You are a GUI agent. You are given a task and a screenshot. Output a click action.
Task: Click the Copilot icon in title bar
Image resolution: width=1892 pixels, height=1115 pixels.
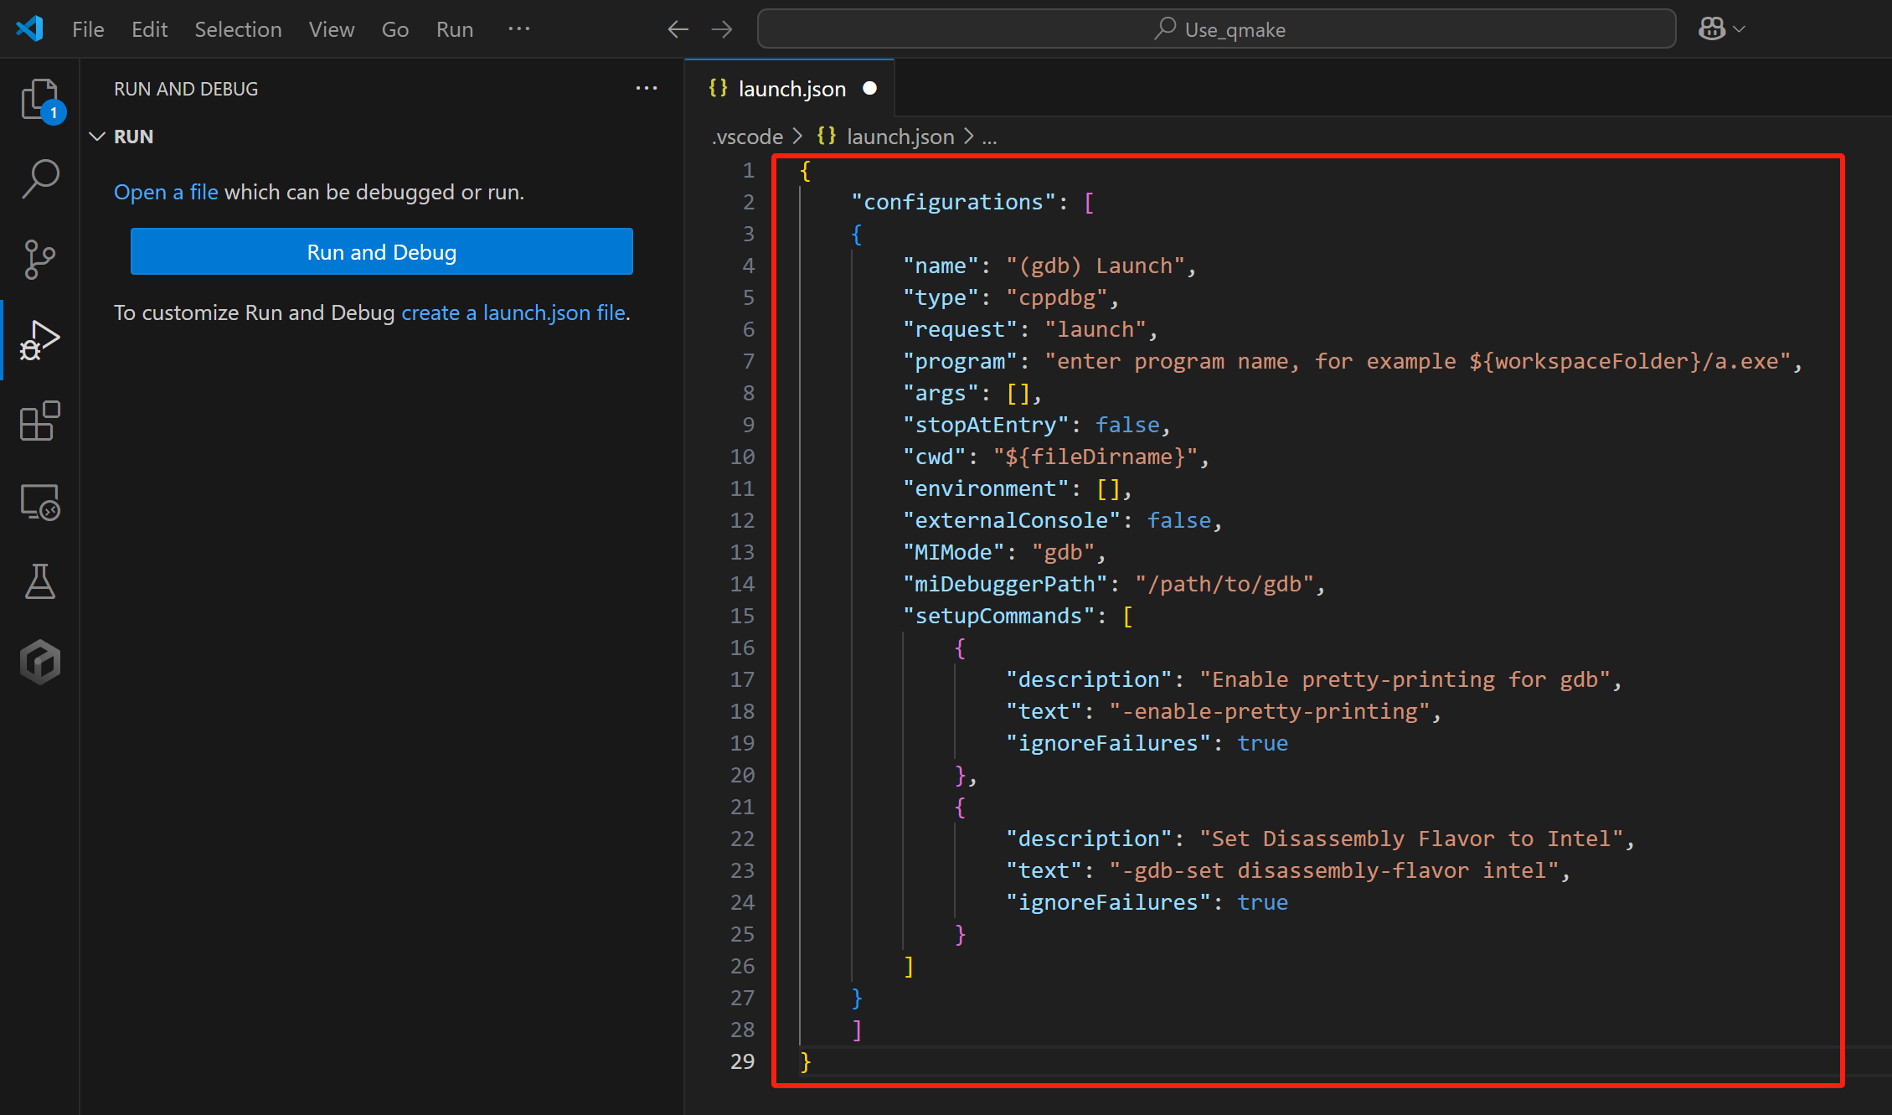point(1711,29)
